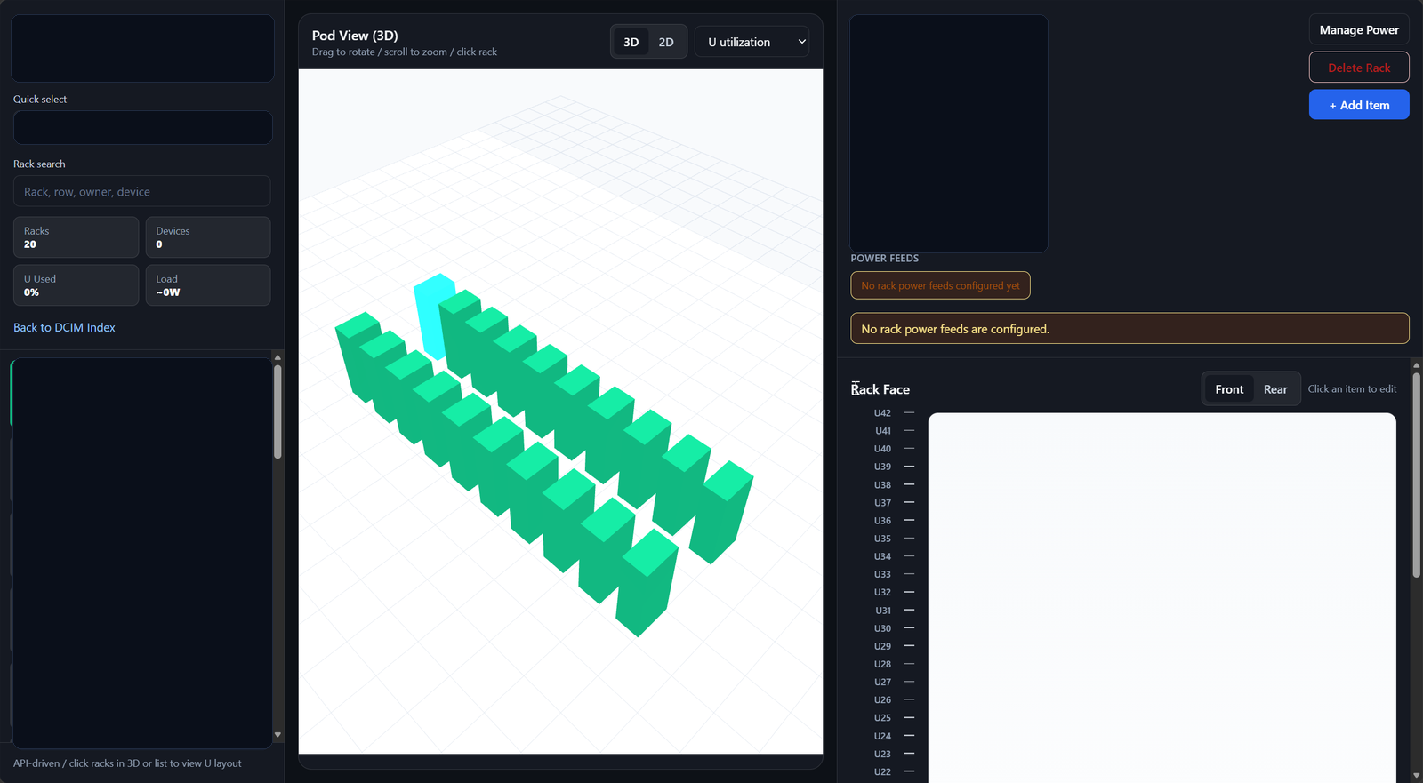Show the Front rack face
The height and width of the screenshot is (783, 1423).
1229,389
